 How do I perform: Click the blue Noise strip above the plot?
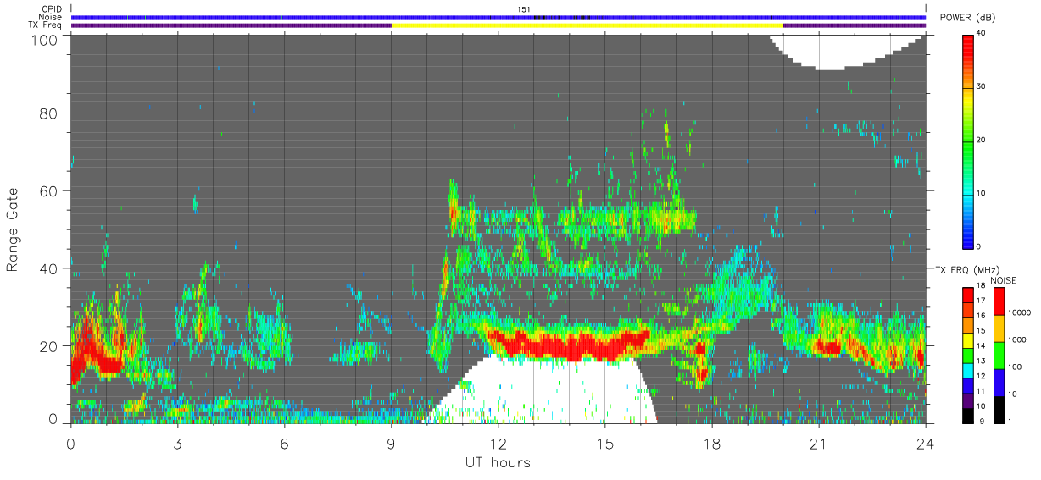(x=498, y=17)
